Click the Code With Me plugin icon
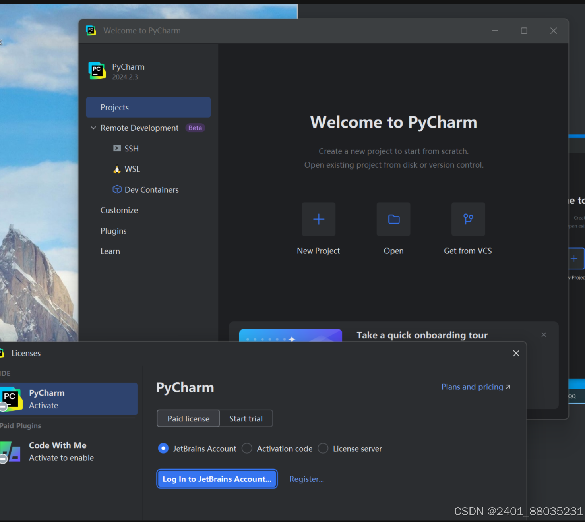This screenshot has width=585, height=522. (10, 452)
